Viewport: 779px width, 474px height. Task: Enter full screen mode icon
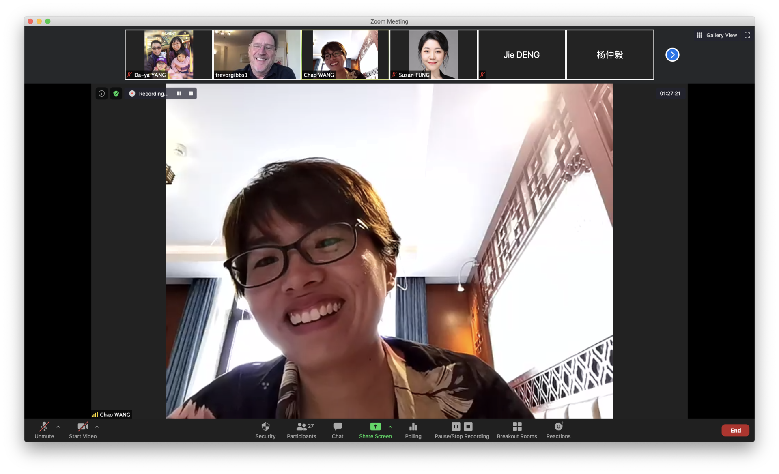click(747, 35)
